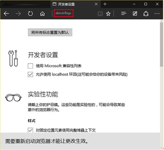Add page to favorites star
Image resolution: width=164 pixels, height=150 pixels.
coord(108,14)
